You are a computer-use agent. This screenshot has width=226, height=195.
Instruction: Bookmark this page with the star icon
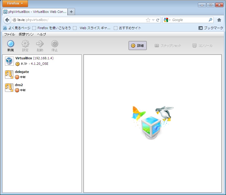148,20
